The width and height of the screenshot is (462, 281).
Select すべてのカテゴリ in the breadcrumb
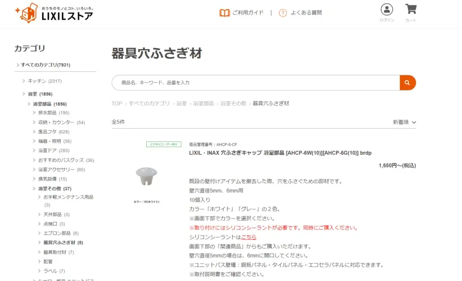tap(149, 103)
